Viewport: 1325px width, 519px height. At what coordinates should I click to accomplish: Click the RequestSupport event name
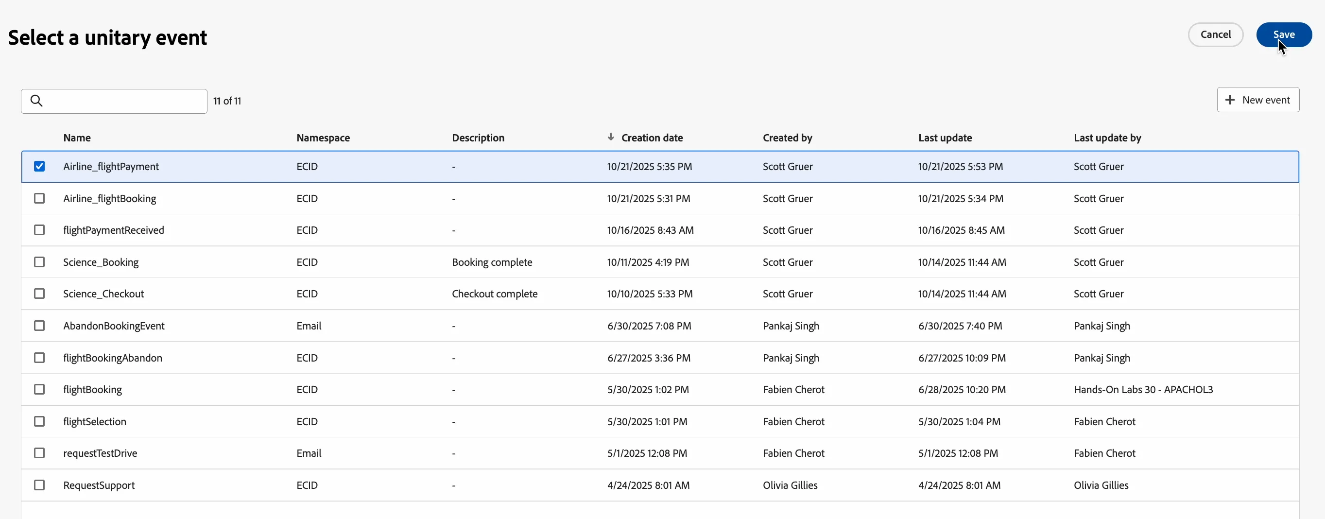[x=99, y=485]
